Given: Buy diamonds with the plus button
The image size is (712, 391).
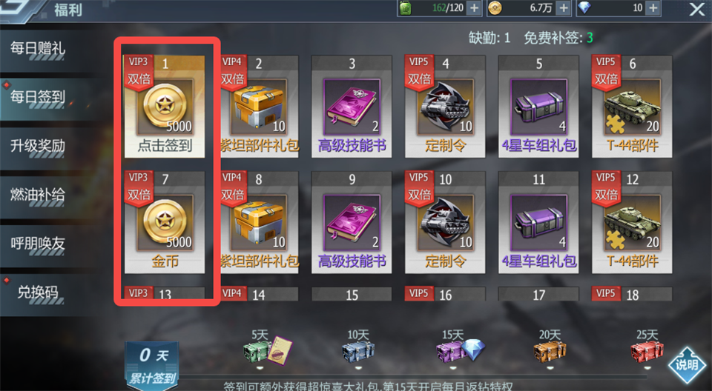Looking at the screenshot, I should tap(653, 7).
